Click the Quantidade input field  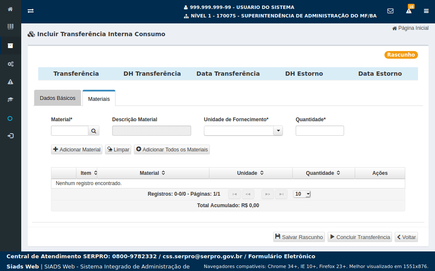(x=319, y=131)
